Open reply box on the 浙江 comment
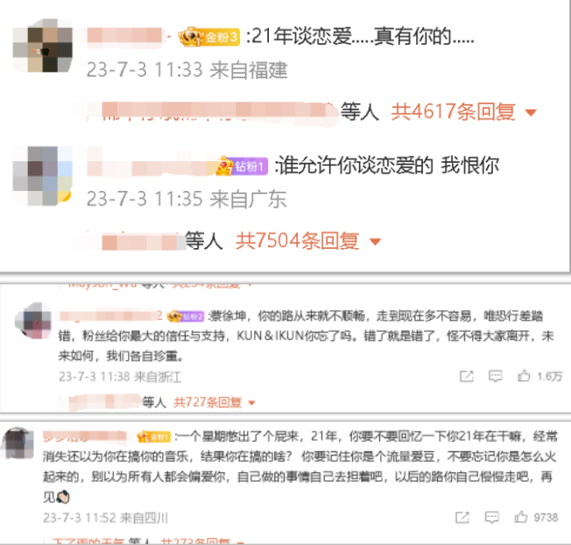Screen dimensions: 571x545 pyautogui.click(x=496, y=376)
